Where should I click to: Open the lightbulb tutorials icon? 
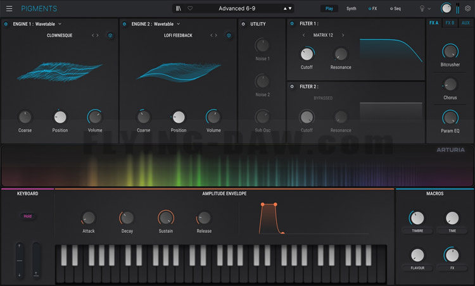[x=422, y=8]
